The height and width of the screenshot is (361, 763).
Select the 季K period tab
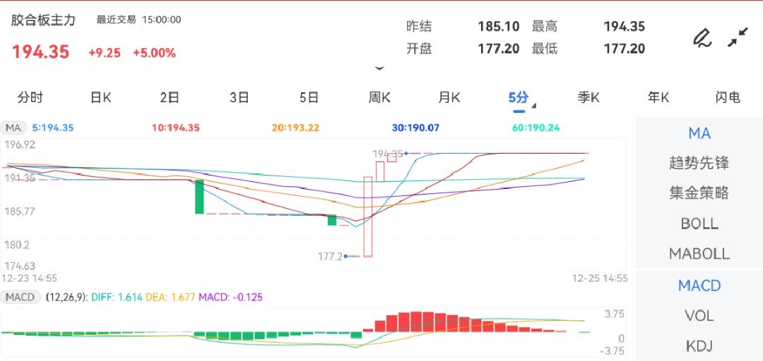point(588,98)
